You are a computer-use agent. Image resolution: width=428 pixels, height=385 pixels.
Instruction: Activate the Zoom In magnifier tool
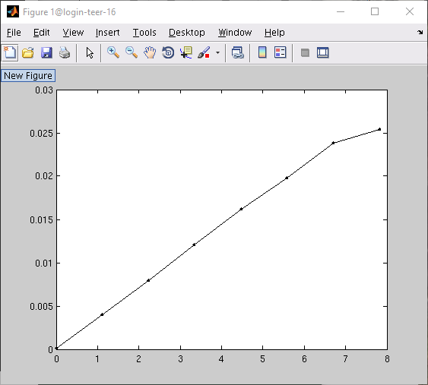coord(113,52)
